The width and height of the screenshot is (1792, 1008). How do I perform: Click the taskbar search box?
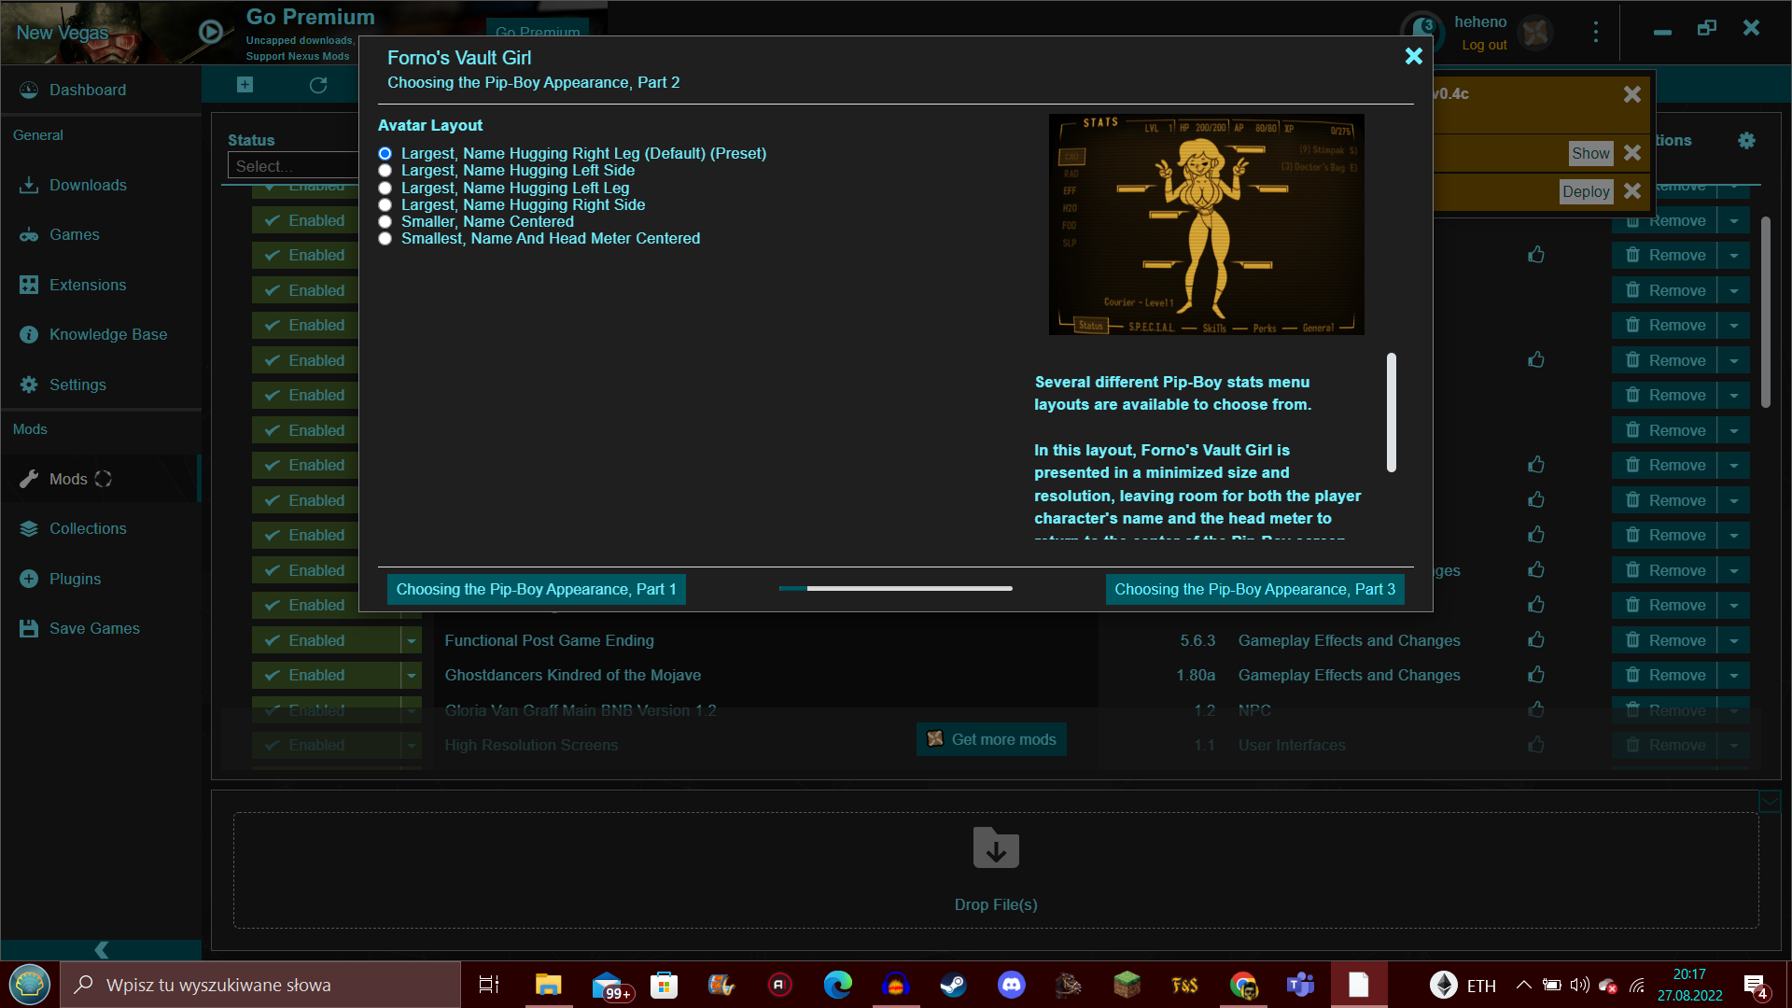260,985
